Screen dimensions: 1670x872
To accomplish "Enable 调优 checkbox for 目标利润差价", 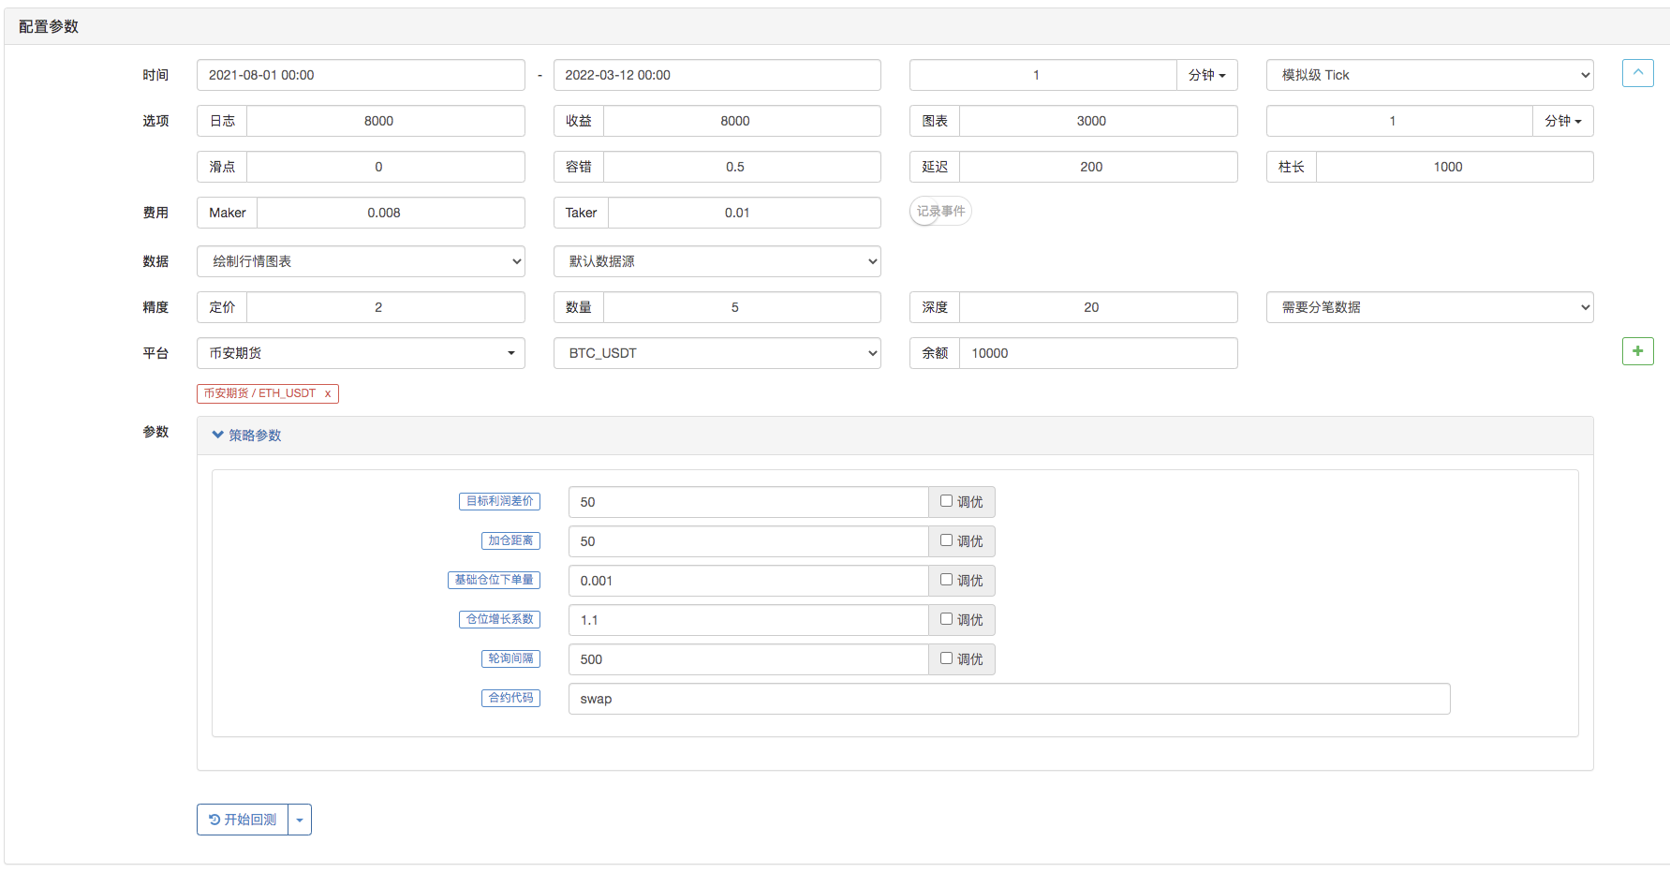I will [x=946, y=501].
